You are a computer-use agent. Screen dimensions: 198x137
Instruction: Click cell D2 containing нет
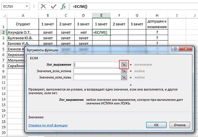click(83, 32)
